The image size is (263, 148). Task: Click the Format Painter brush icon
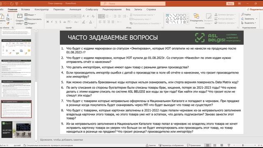click(x=8, y=23)
